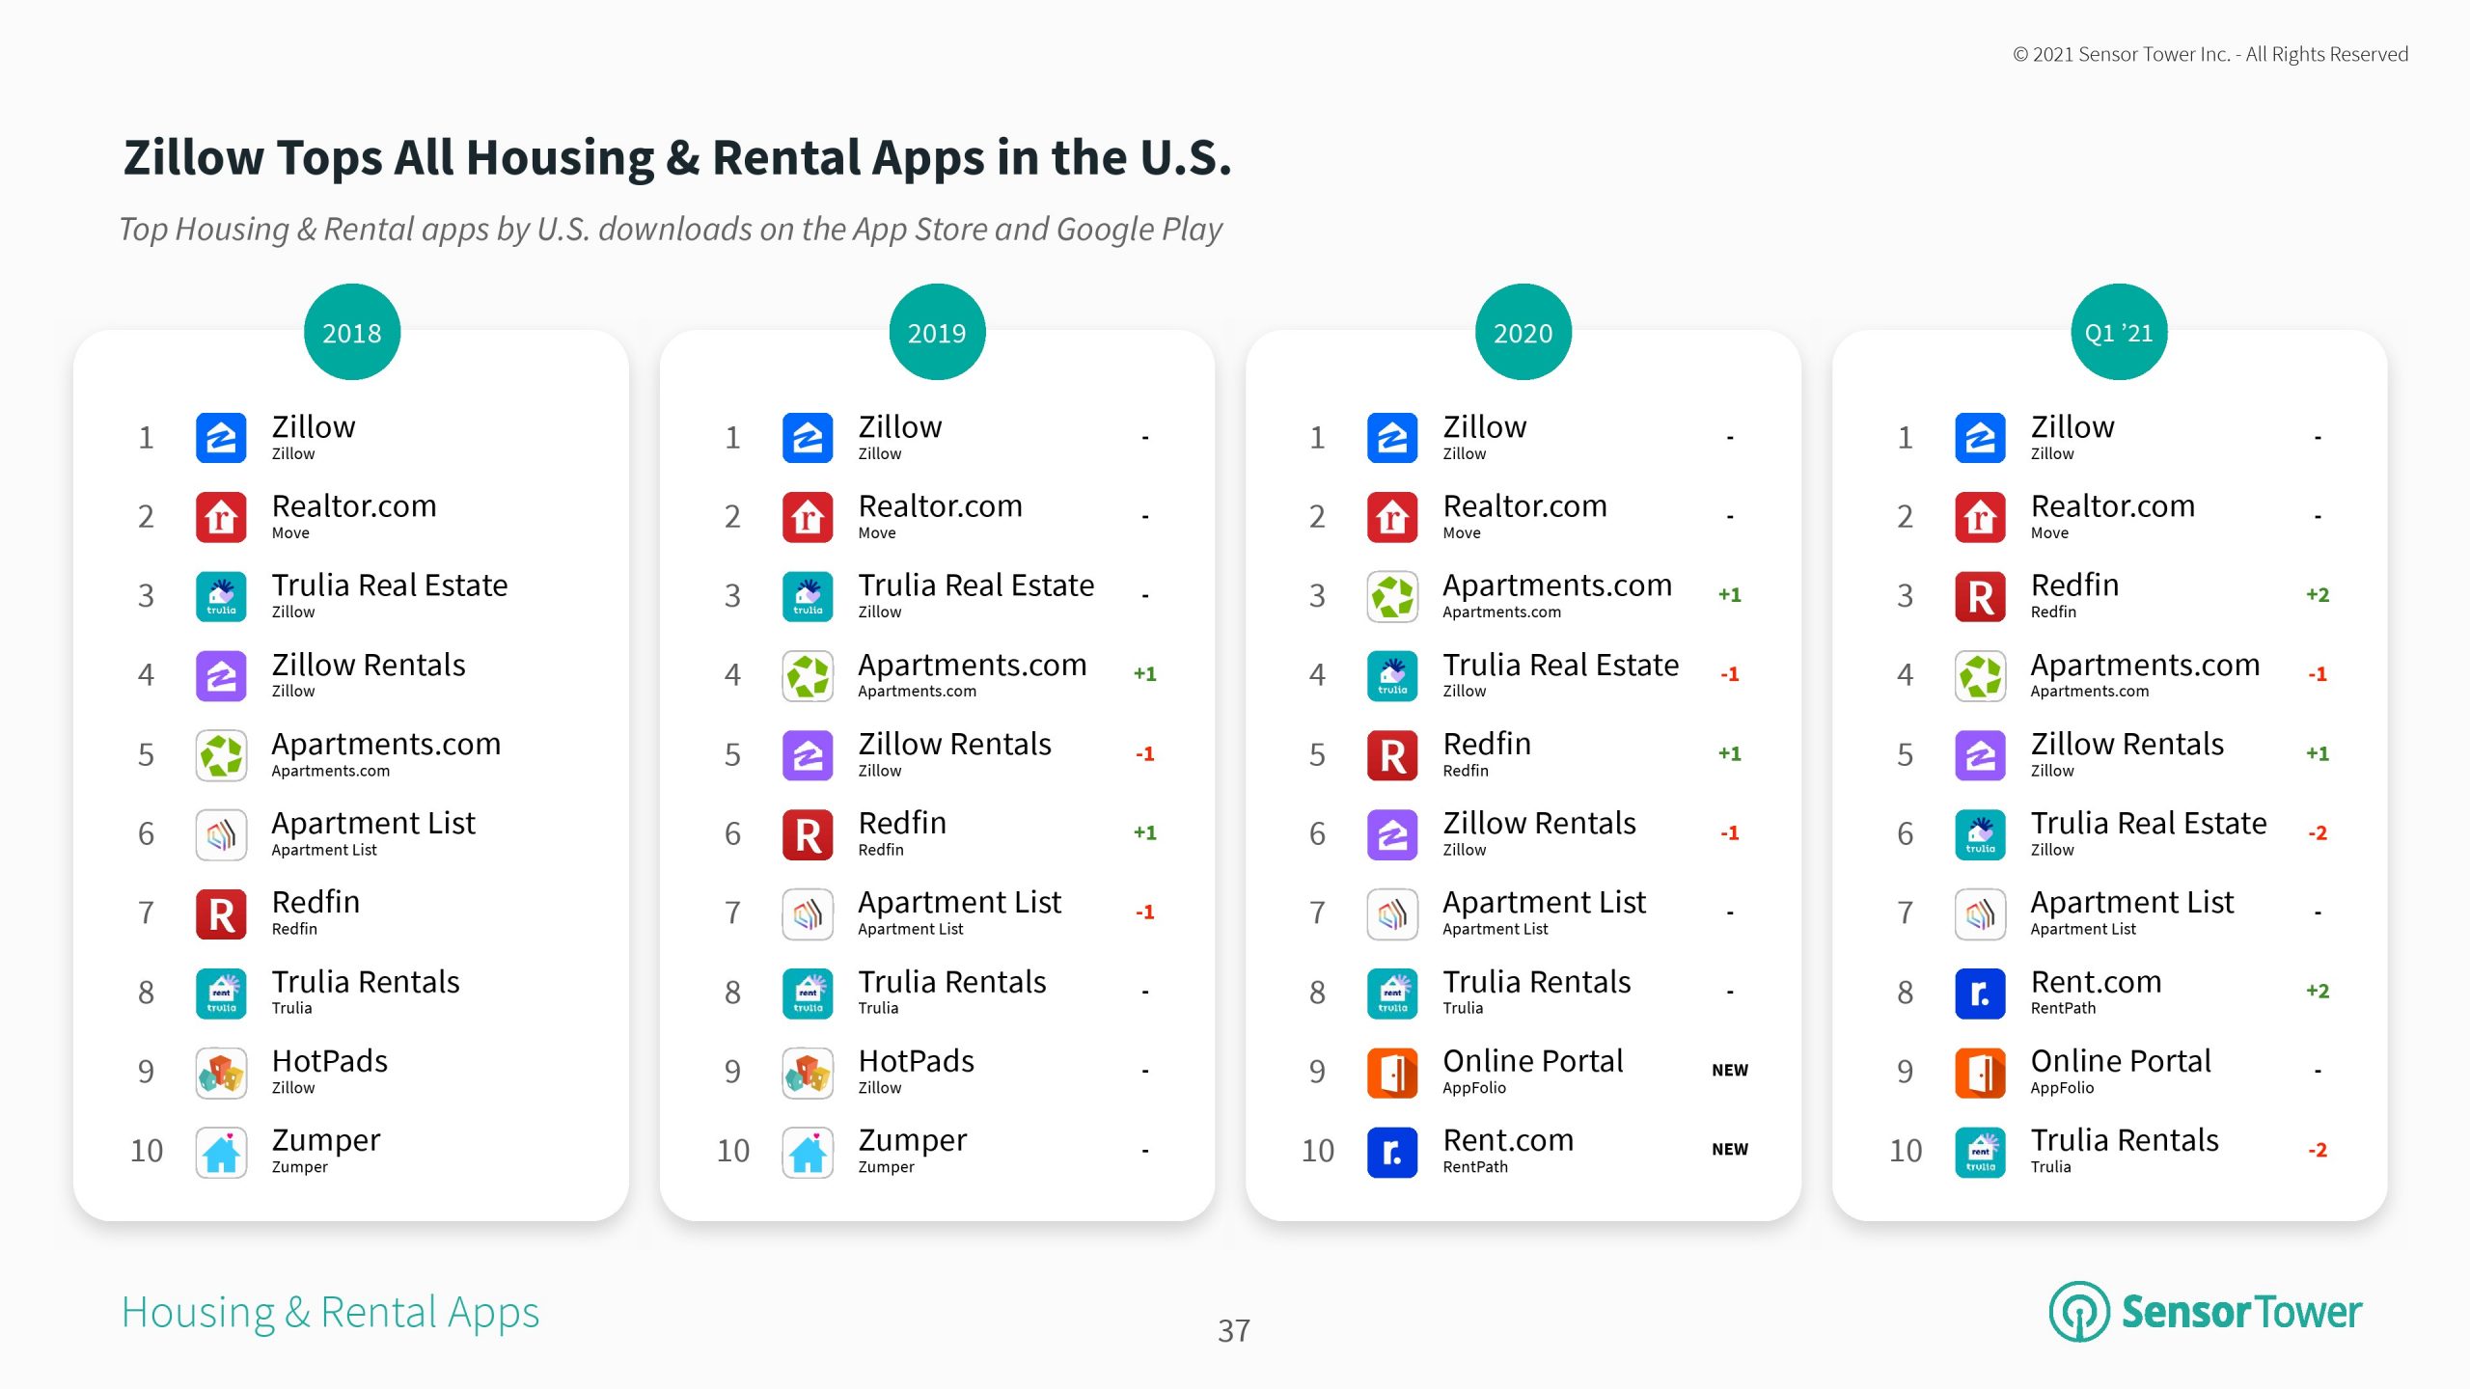Click the Zillow icon in 2018 list
Image resolution: width=2470 pixels, height=1389 pixels.
pyautogui.click(x=221, y=438)
